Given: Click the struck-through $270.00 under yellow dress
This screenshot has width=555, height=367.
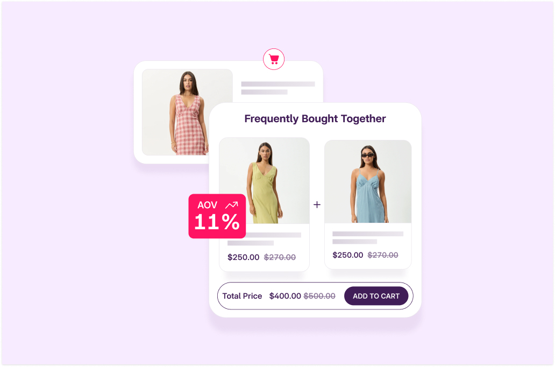Looking at the screenshot, I should click(280, 257).
